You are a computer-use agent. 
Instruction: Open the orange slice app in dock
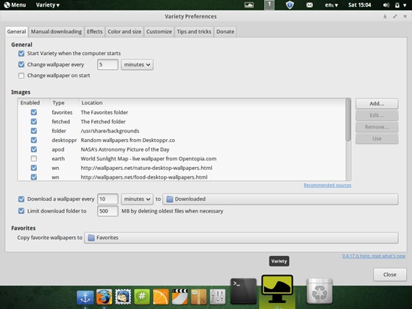pos(160,297)
